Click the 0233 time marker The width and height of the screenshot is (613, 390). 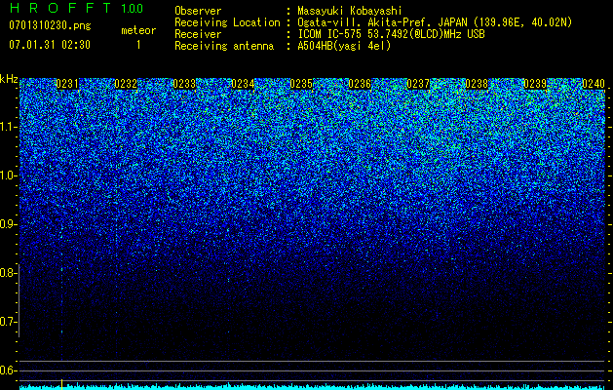[x=184, y=84]
